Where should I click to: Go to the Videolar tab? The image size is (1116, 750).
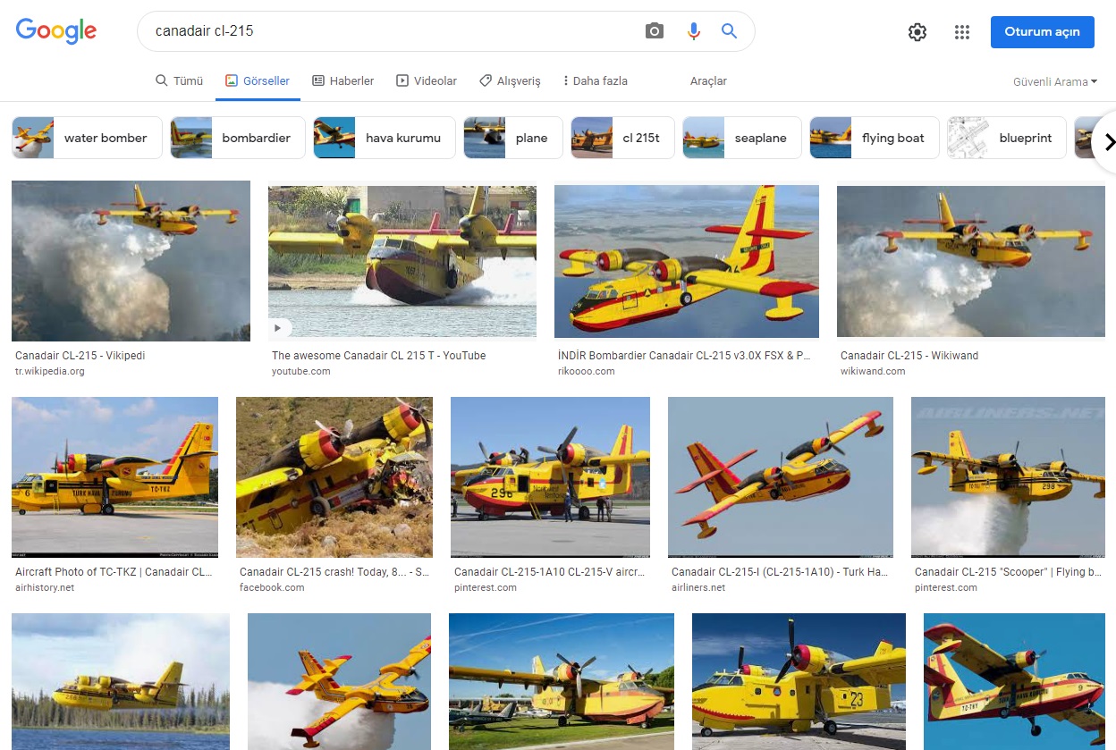[427, 80]
